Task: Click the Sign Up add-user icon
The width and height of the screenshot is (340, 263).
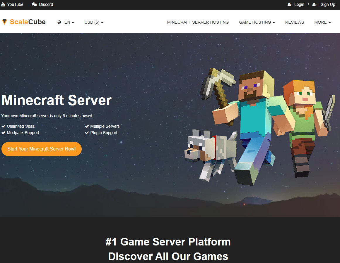Action: 315,4
